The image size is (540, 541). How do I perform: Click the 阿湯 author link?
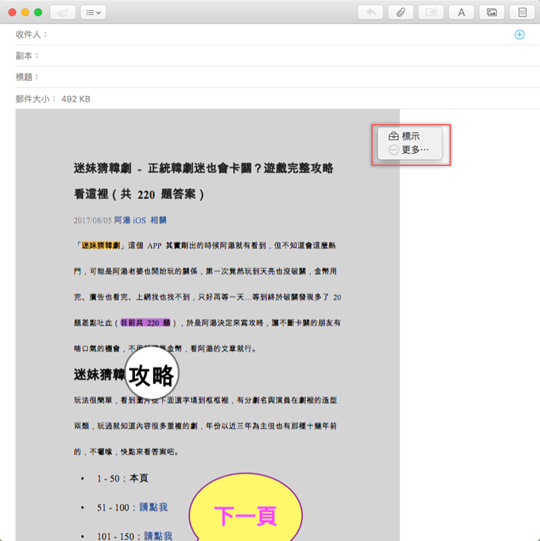coord(122,220)
